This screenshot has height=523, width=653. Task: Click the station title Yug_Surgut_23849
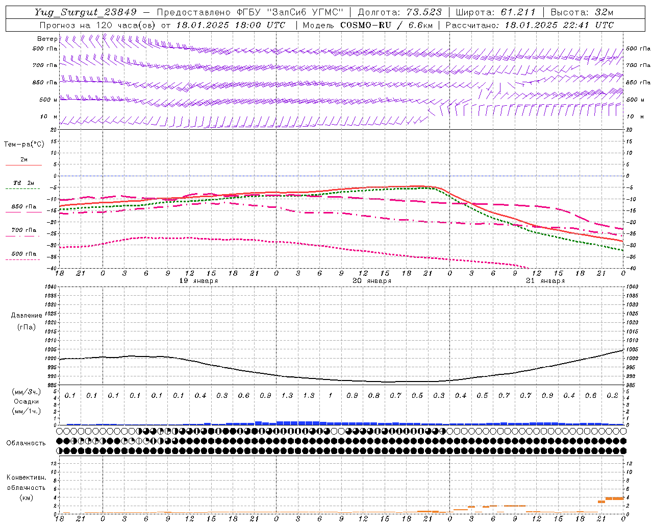86,12
